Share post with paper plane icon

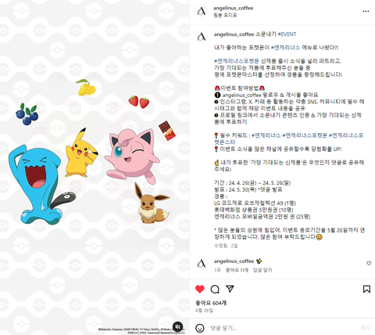[230, 289]
